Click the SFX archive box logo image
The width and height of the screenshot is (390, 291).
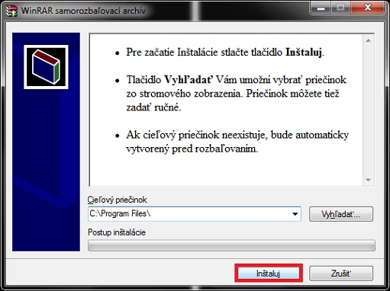pos(46,67)
